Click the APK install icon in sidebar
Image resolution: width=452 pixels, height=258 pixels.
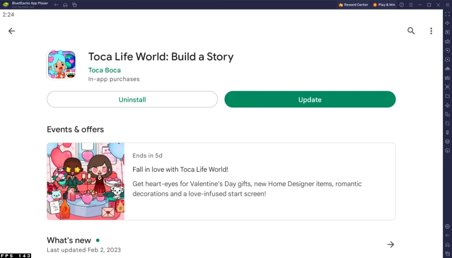447,78
